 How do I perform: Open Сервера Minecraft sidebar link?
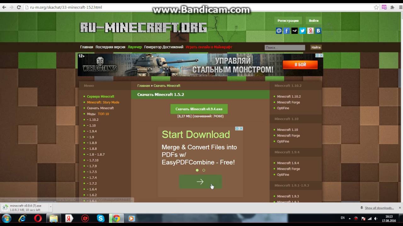coord(100,96)
